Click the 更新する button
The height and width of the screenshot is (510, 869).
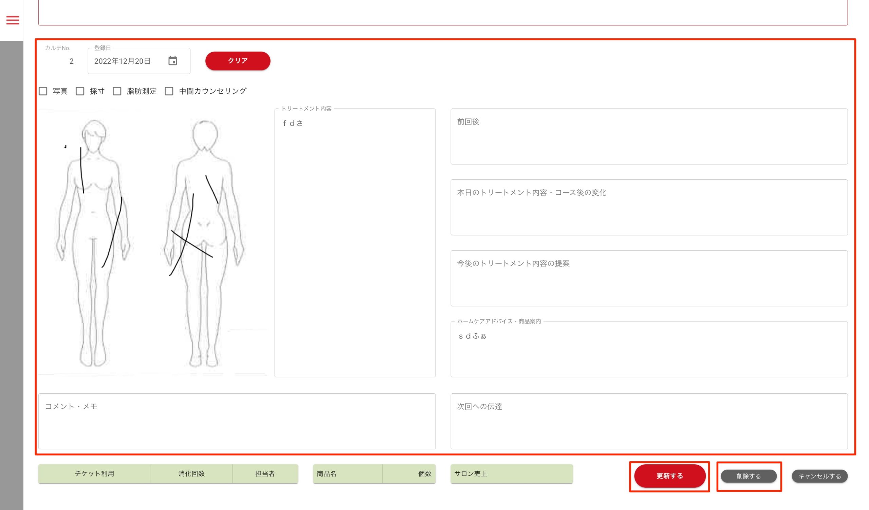[669, 476]
